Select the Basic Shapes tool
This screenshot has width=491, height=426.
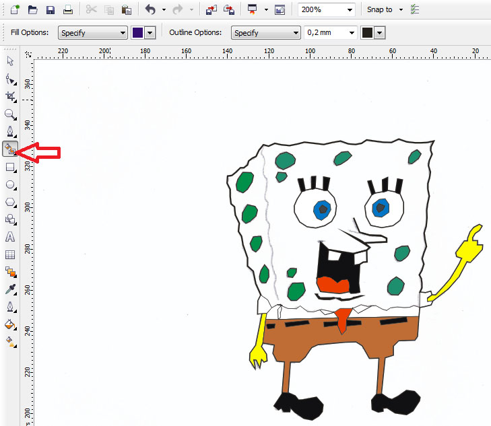coord(11,219)
